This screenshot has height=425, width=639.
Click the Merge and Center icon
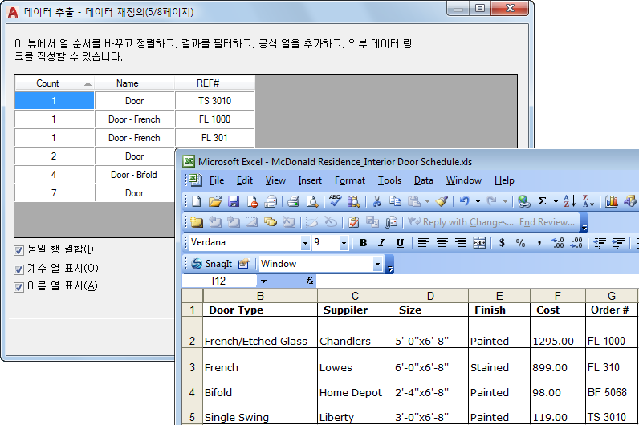pos(479,243)
